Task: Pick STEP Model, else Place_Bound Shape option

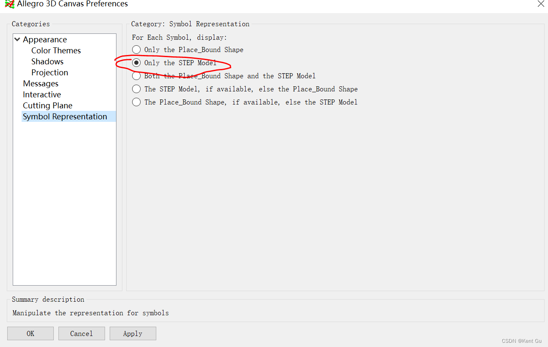Action: tap(136, 89)
